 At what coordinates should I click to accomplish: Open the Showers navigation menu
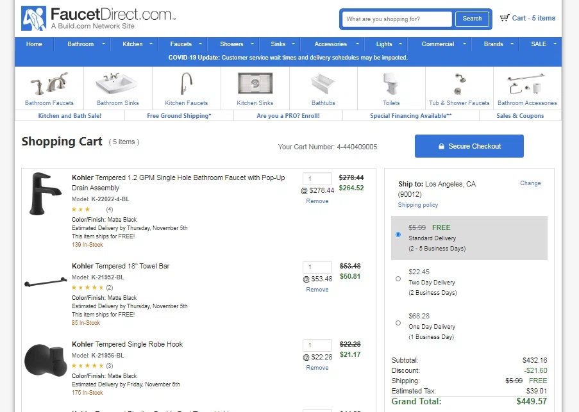(231, 44)
